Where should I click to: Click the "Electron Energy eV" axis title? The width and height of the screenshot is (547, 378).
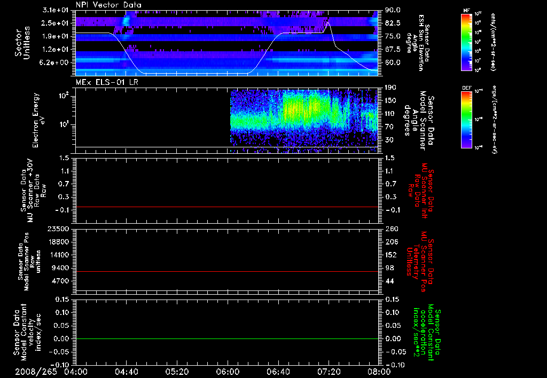[38, 120]
